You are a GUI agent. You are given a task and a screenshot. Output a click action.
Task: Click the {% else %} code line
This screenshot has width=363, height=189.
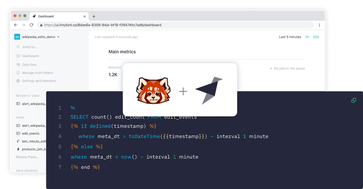pos(87,147)
